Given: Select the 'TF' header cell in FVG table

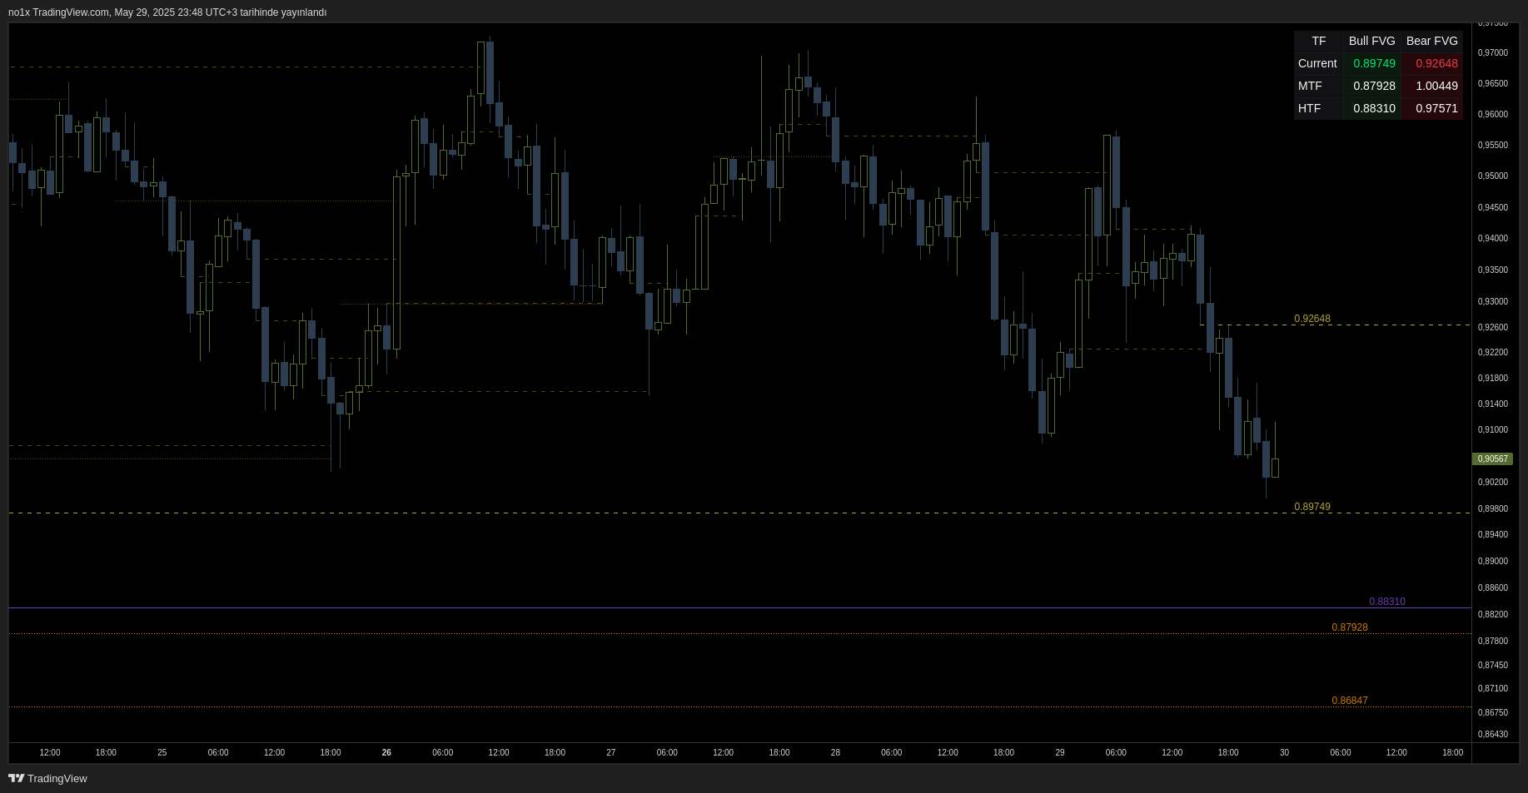Looking at the screenshot, I should [1318, 41].
